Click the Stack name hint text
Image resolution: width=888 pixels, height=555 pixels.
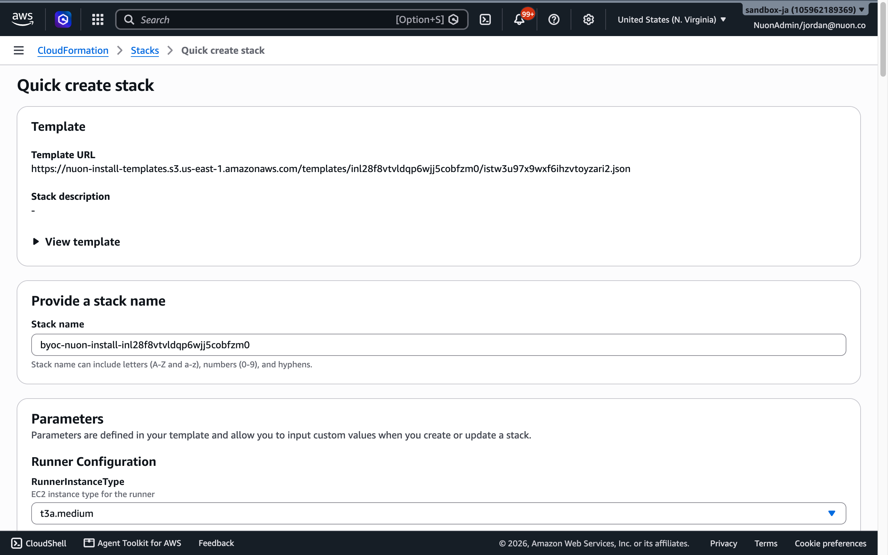pos(172,365)
